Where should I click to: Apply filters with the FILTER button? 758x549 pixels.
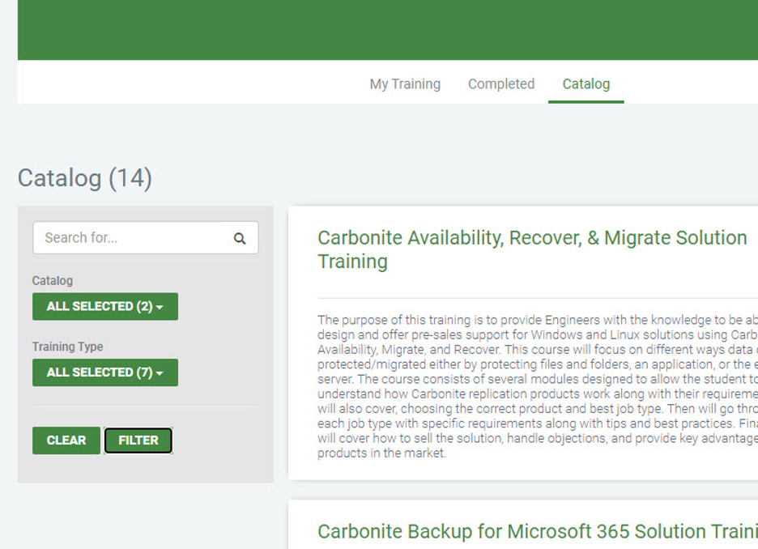click(138, 440)
